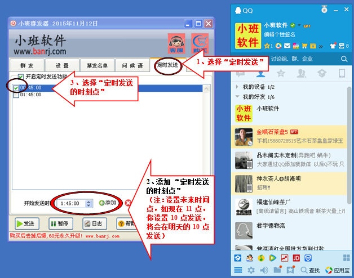This screenshot has height=278, width=354.
Task: Open the 日志 log button
Action: (x=95, y=223)
